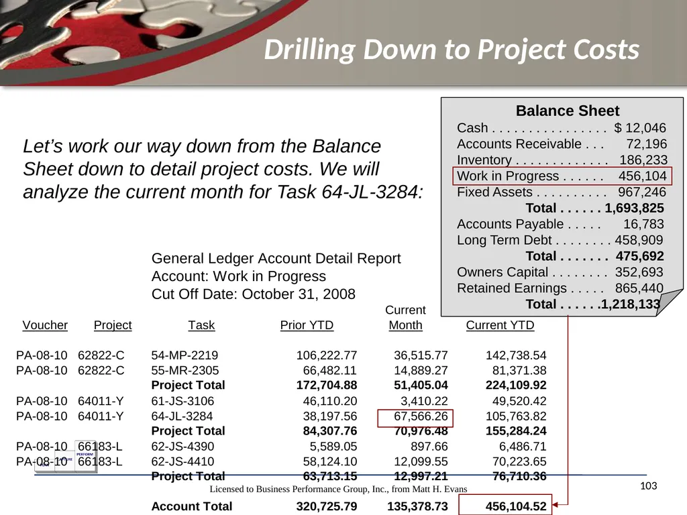Image resolution: width=687 pixels, height=515 pixels.
Task: Select Prior YTD amount "46,110.20"
Action: pyautogui.click(x=330, y=401)
